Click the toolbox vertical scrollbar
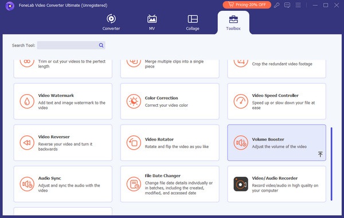This screenshot has width=344, height=218. (x=331, y=163)
